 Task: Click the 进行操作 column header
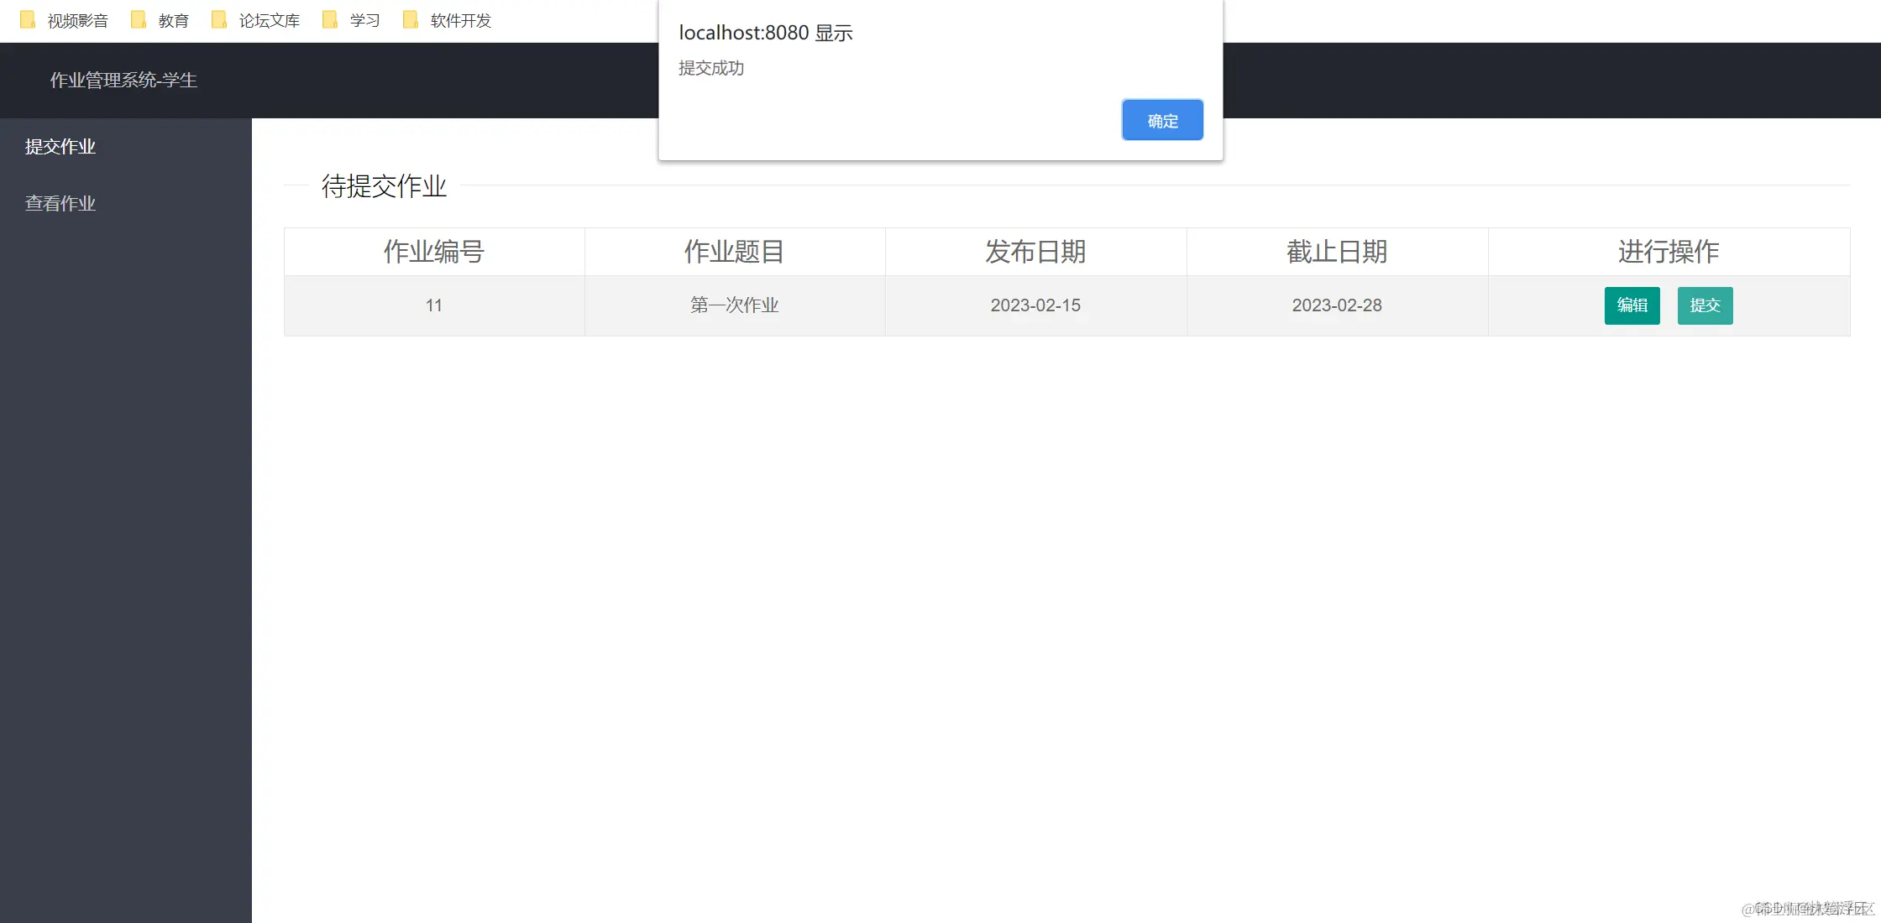click(1669, 252)
